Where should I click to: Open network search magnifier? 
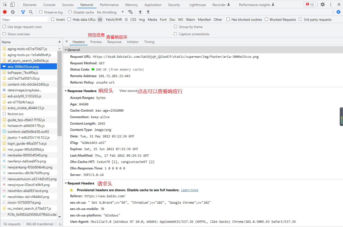pos(31,12)
